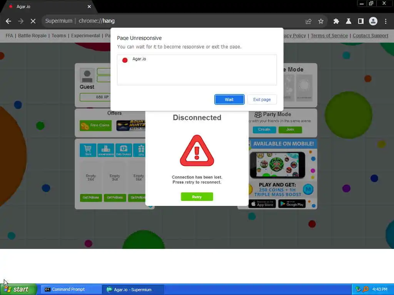Click the Exit page button

pos(262,99)
